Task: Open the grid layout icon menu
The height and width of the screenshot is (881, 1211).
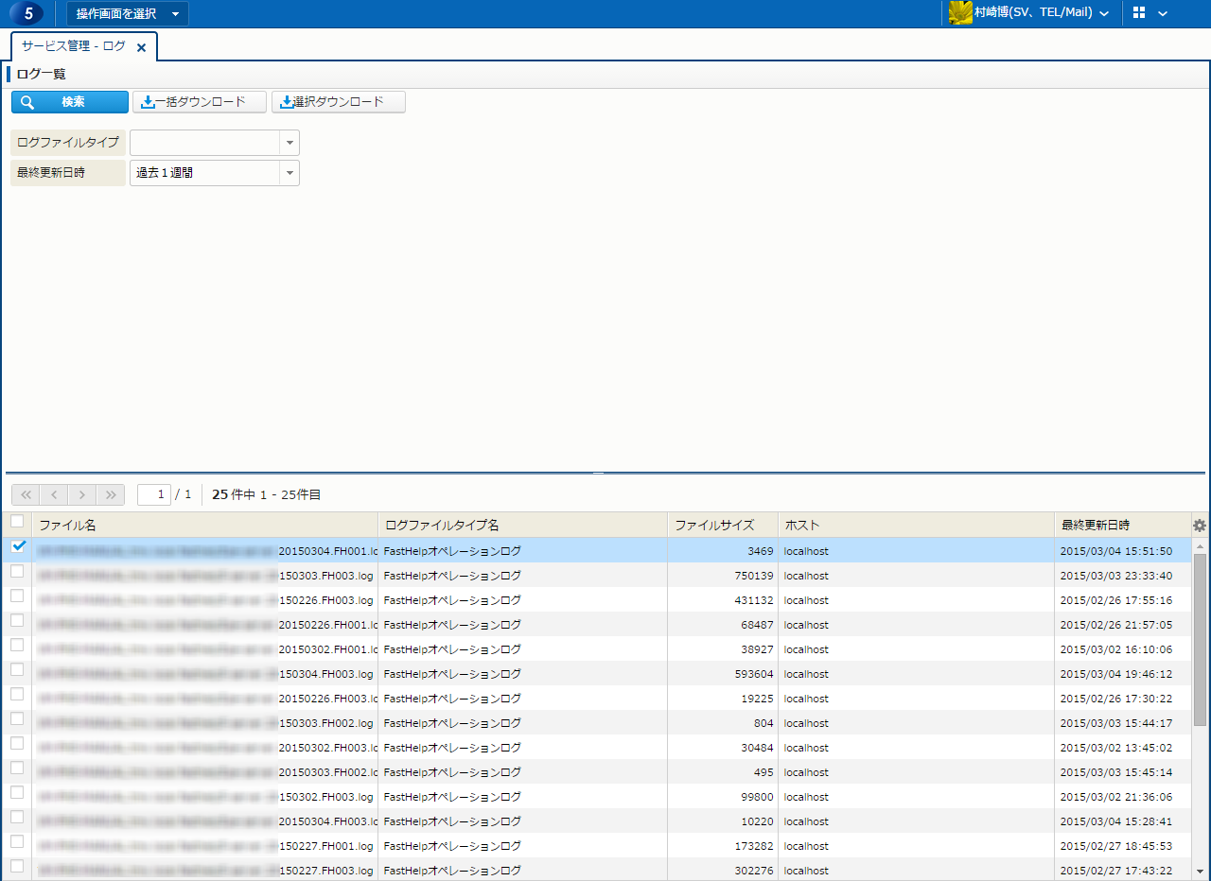Action: pos(1139,13)
